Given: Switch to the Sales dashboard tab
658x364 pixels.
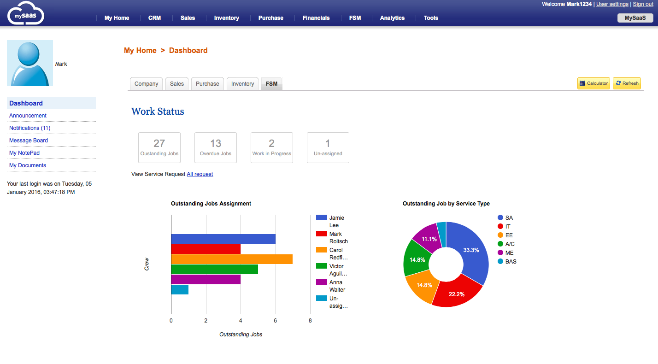Looking at the screenshot, I should pos(177,84).
